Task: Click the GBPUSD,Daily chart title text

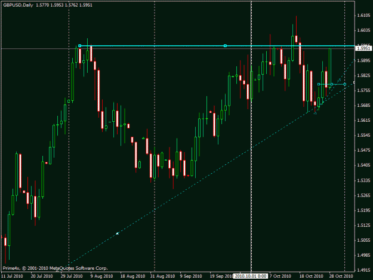Action: (x=18, y=5)
